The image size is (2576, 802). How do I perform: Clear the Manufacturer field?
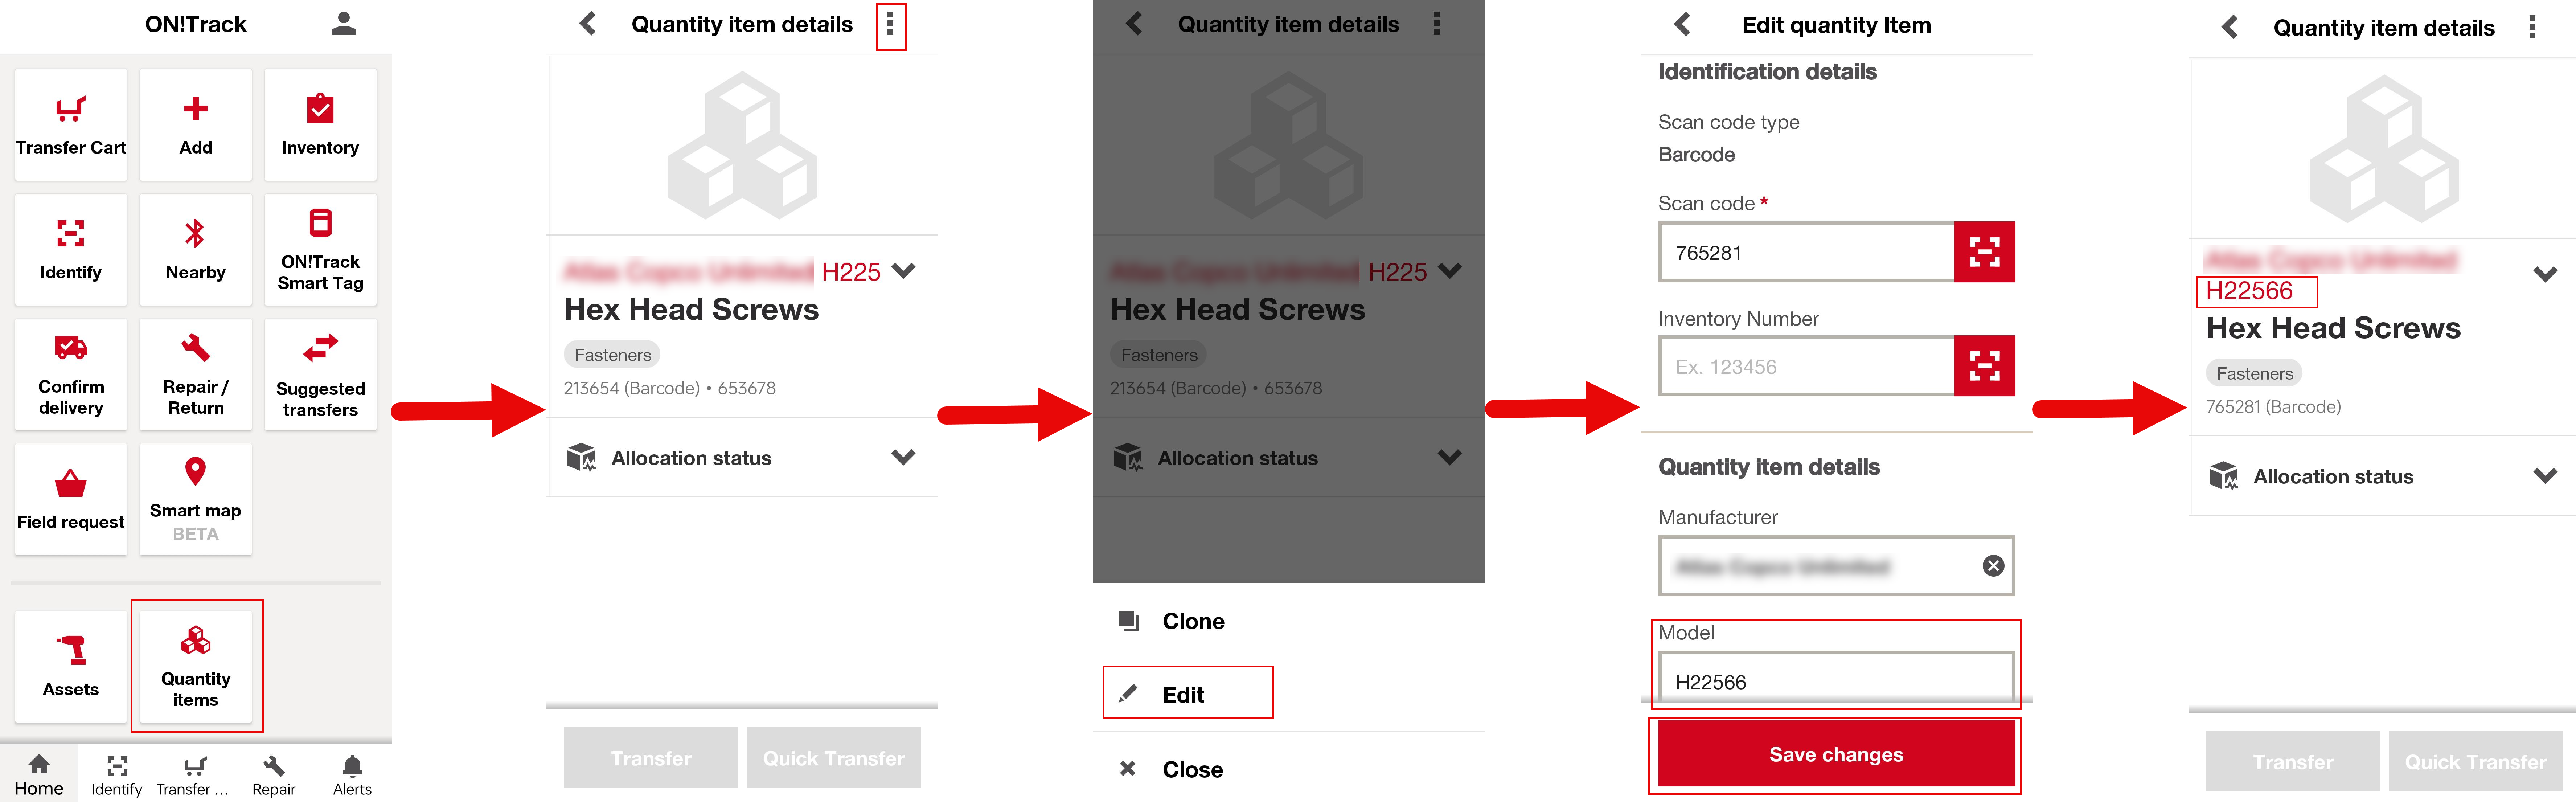1993,566
